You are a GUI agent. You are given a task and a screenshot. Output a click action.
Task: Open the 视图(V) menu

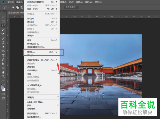pos(79,2)
